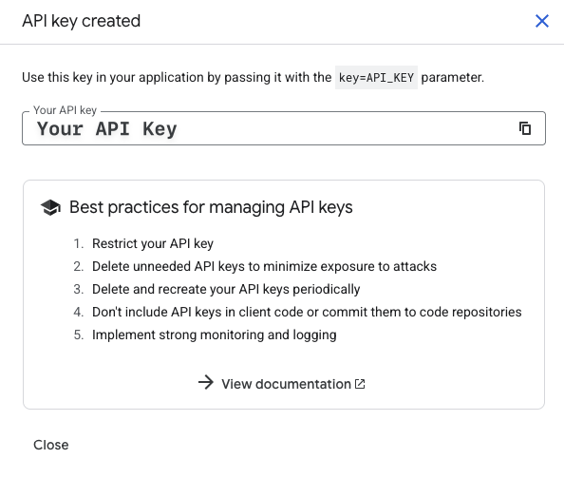Click the word parameter after code snippet

coord(453,77)
